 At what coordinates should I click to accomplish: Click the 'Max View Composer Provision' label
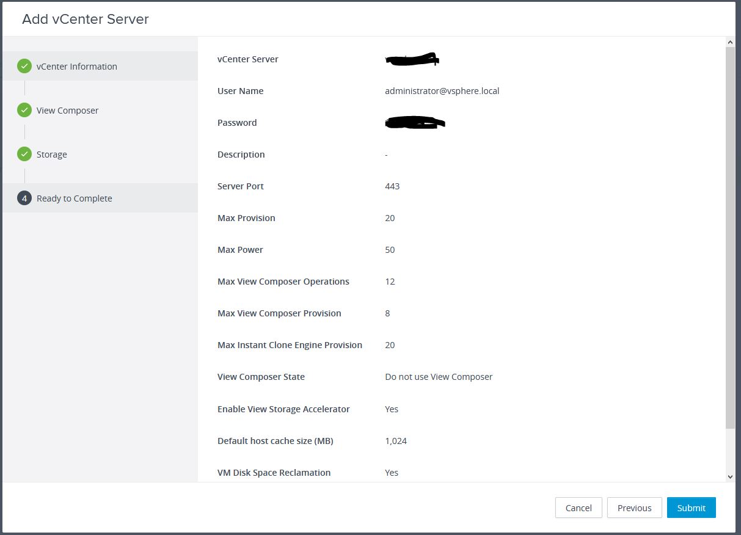click(279, 313)
